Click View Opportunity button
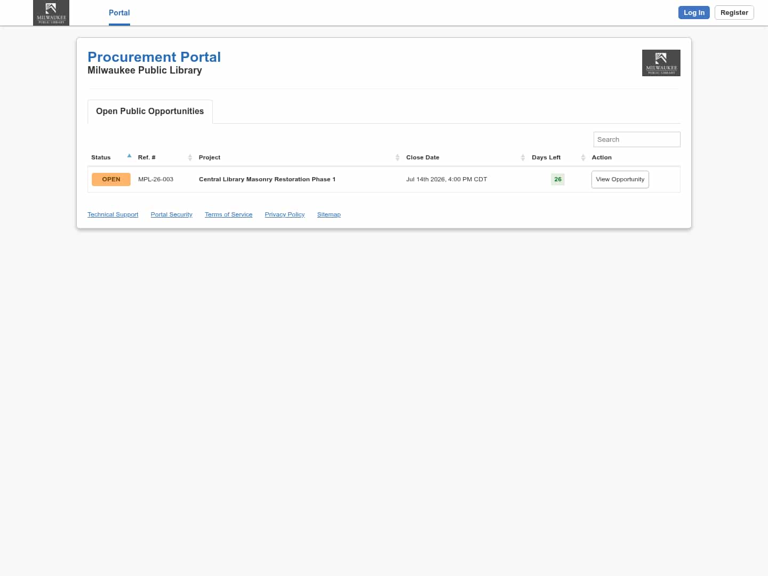The image size is (768, 576). point(620,179)
